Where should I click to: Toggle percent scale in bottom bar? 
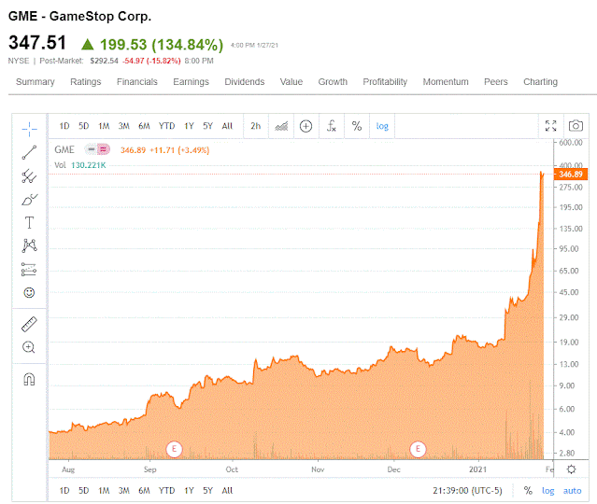(x=528, y=491)
